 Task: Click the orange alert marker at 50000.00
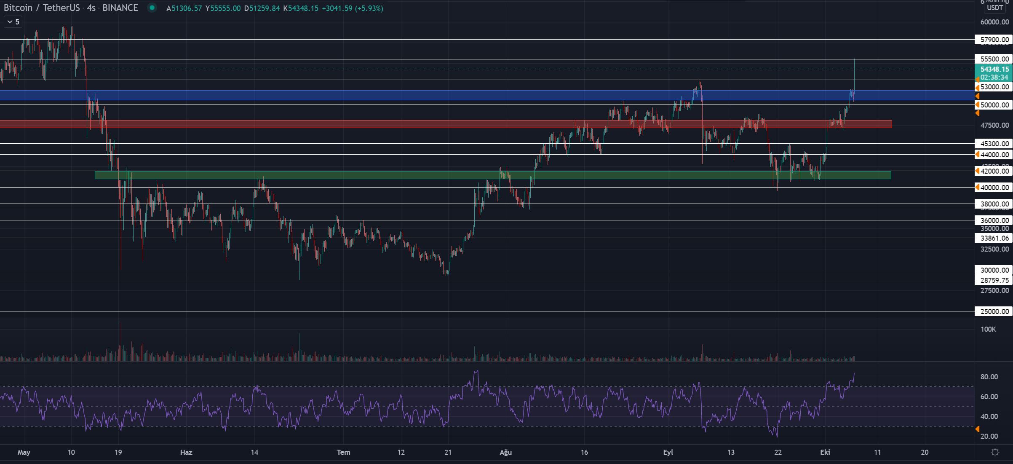click(x=977, y=105)
